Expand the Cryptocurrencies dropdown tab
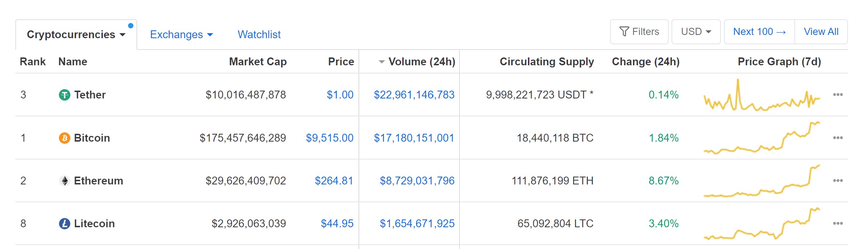The image size is (863, 249). (x=76, y=35)
